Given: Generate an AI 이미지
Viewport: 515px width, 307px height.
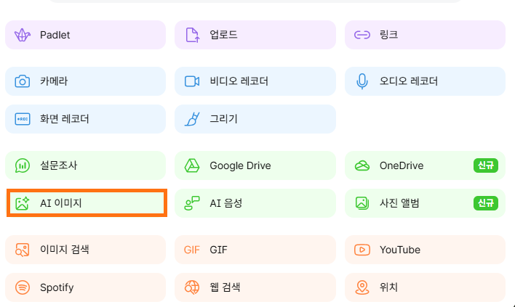Looking at the screenshot, I should [87, 203].
